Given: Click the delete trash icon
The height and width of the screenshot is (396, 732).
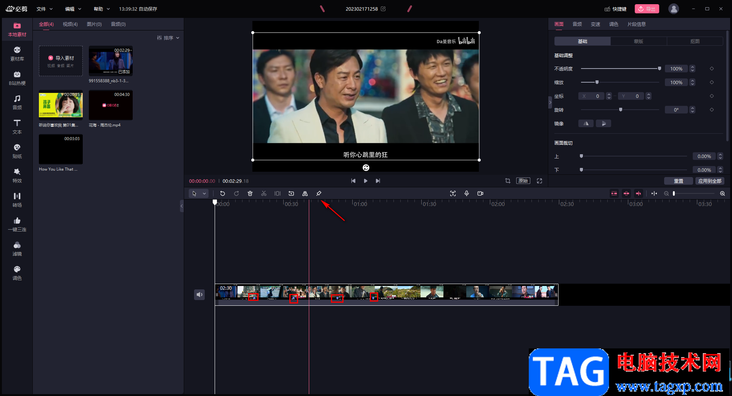Looking at the screenshot, I should 250,193.
